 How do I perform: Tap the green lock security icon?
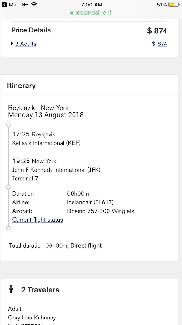click(72, 13)
